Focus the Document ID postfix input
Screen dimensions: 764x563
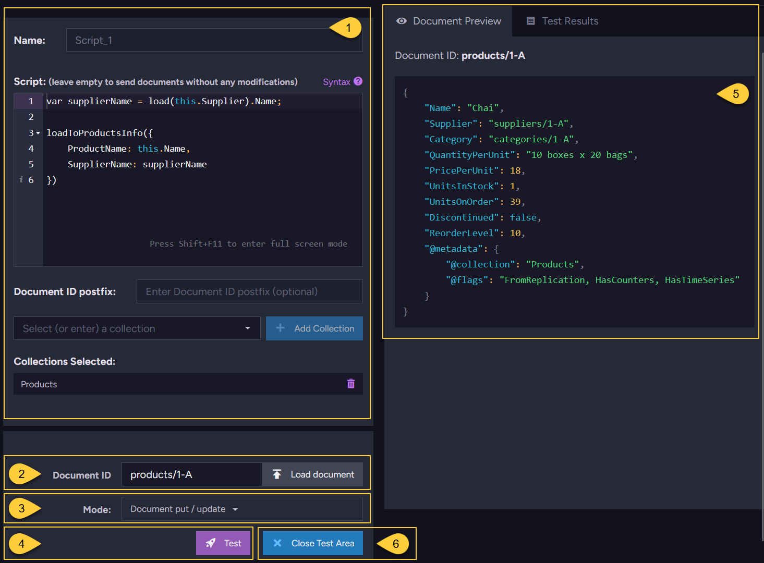coord(250,291)
